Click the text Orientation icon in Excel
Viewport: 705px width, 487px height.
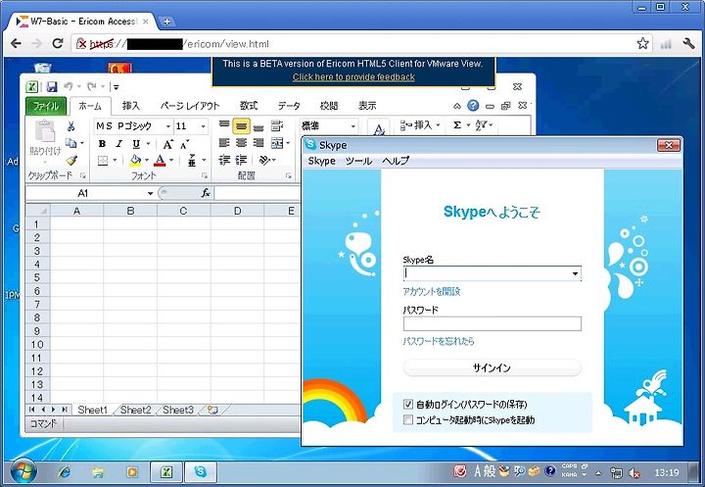(x=265, y=160)
